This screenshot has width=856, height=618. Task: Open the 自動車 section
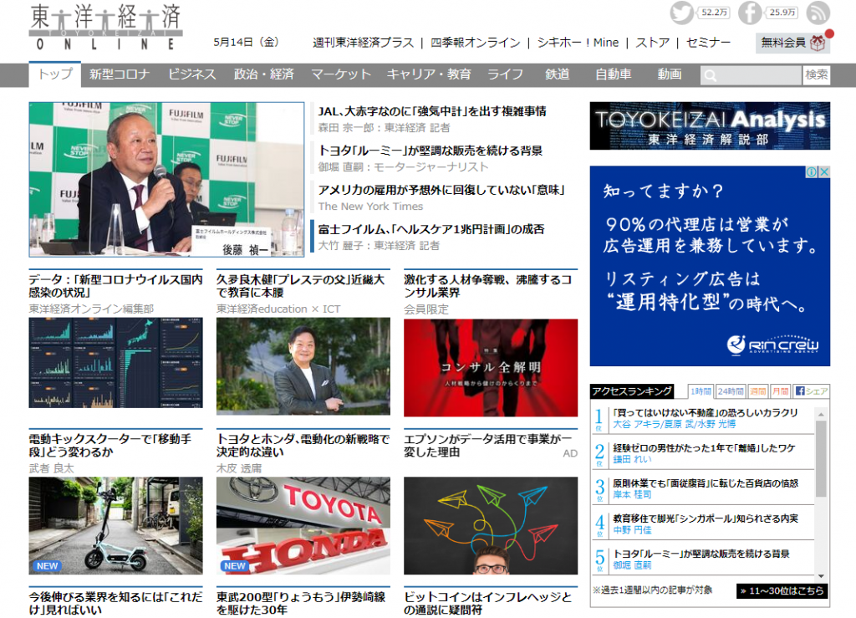pyautogui.click(x=614, y=74)
